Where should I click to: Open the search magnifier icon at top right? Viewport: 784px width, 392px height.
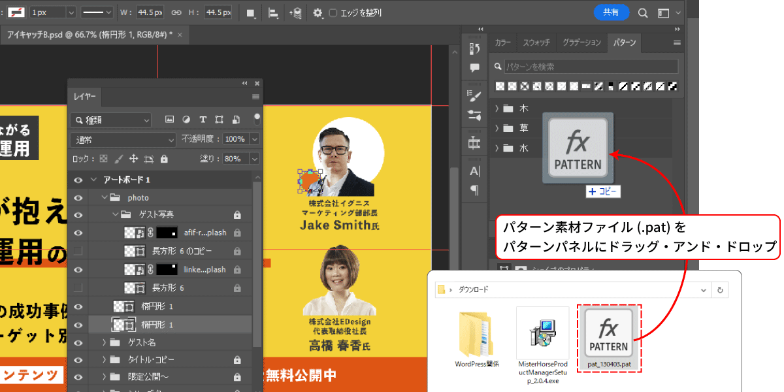pyautogui.click(x=643, y=12)
